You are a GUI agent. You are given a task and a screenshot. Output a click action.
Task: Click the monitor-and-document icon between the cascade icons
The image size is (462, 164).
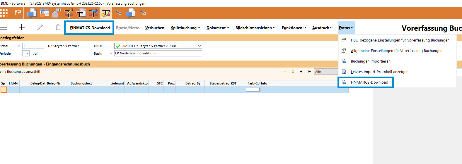click(x=130, y=13)
